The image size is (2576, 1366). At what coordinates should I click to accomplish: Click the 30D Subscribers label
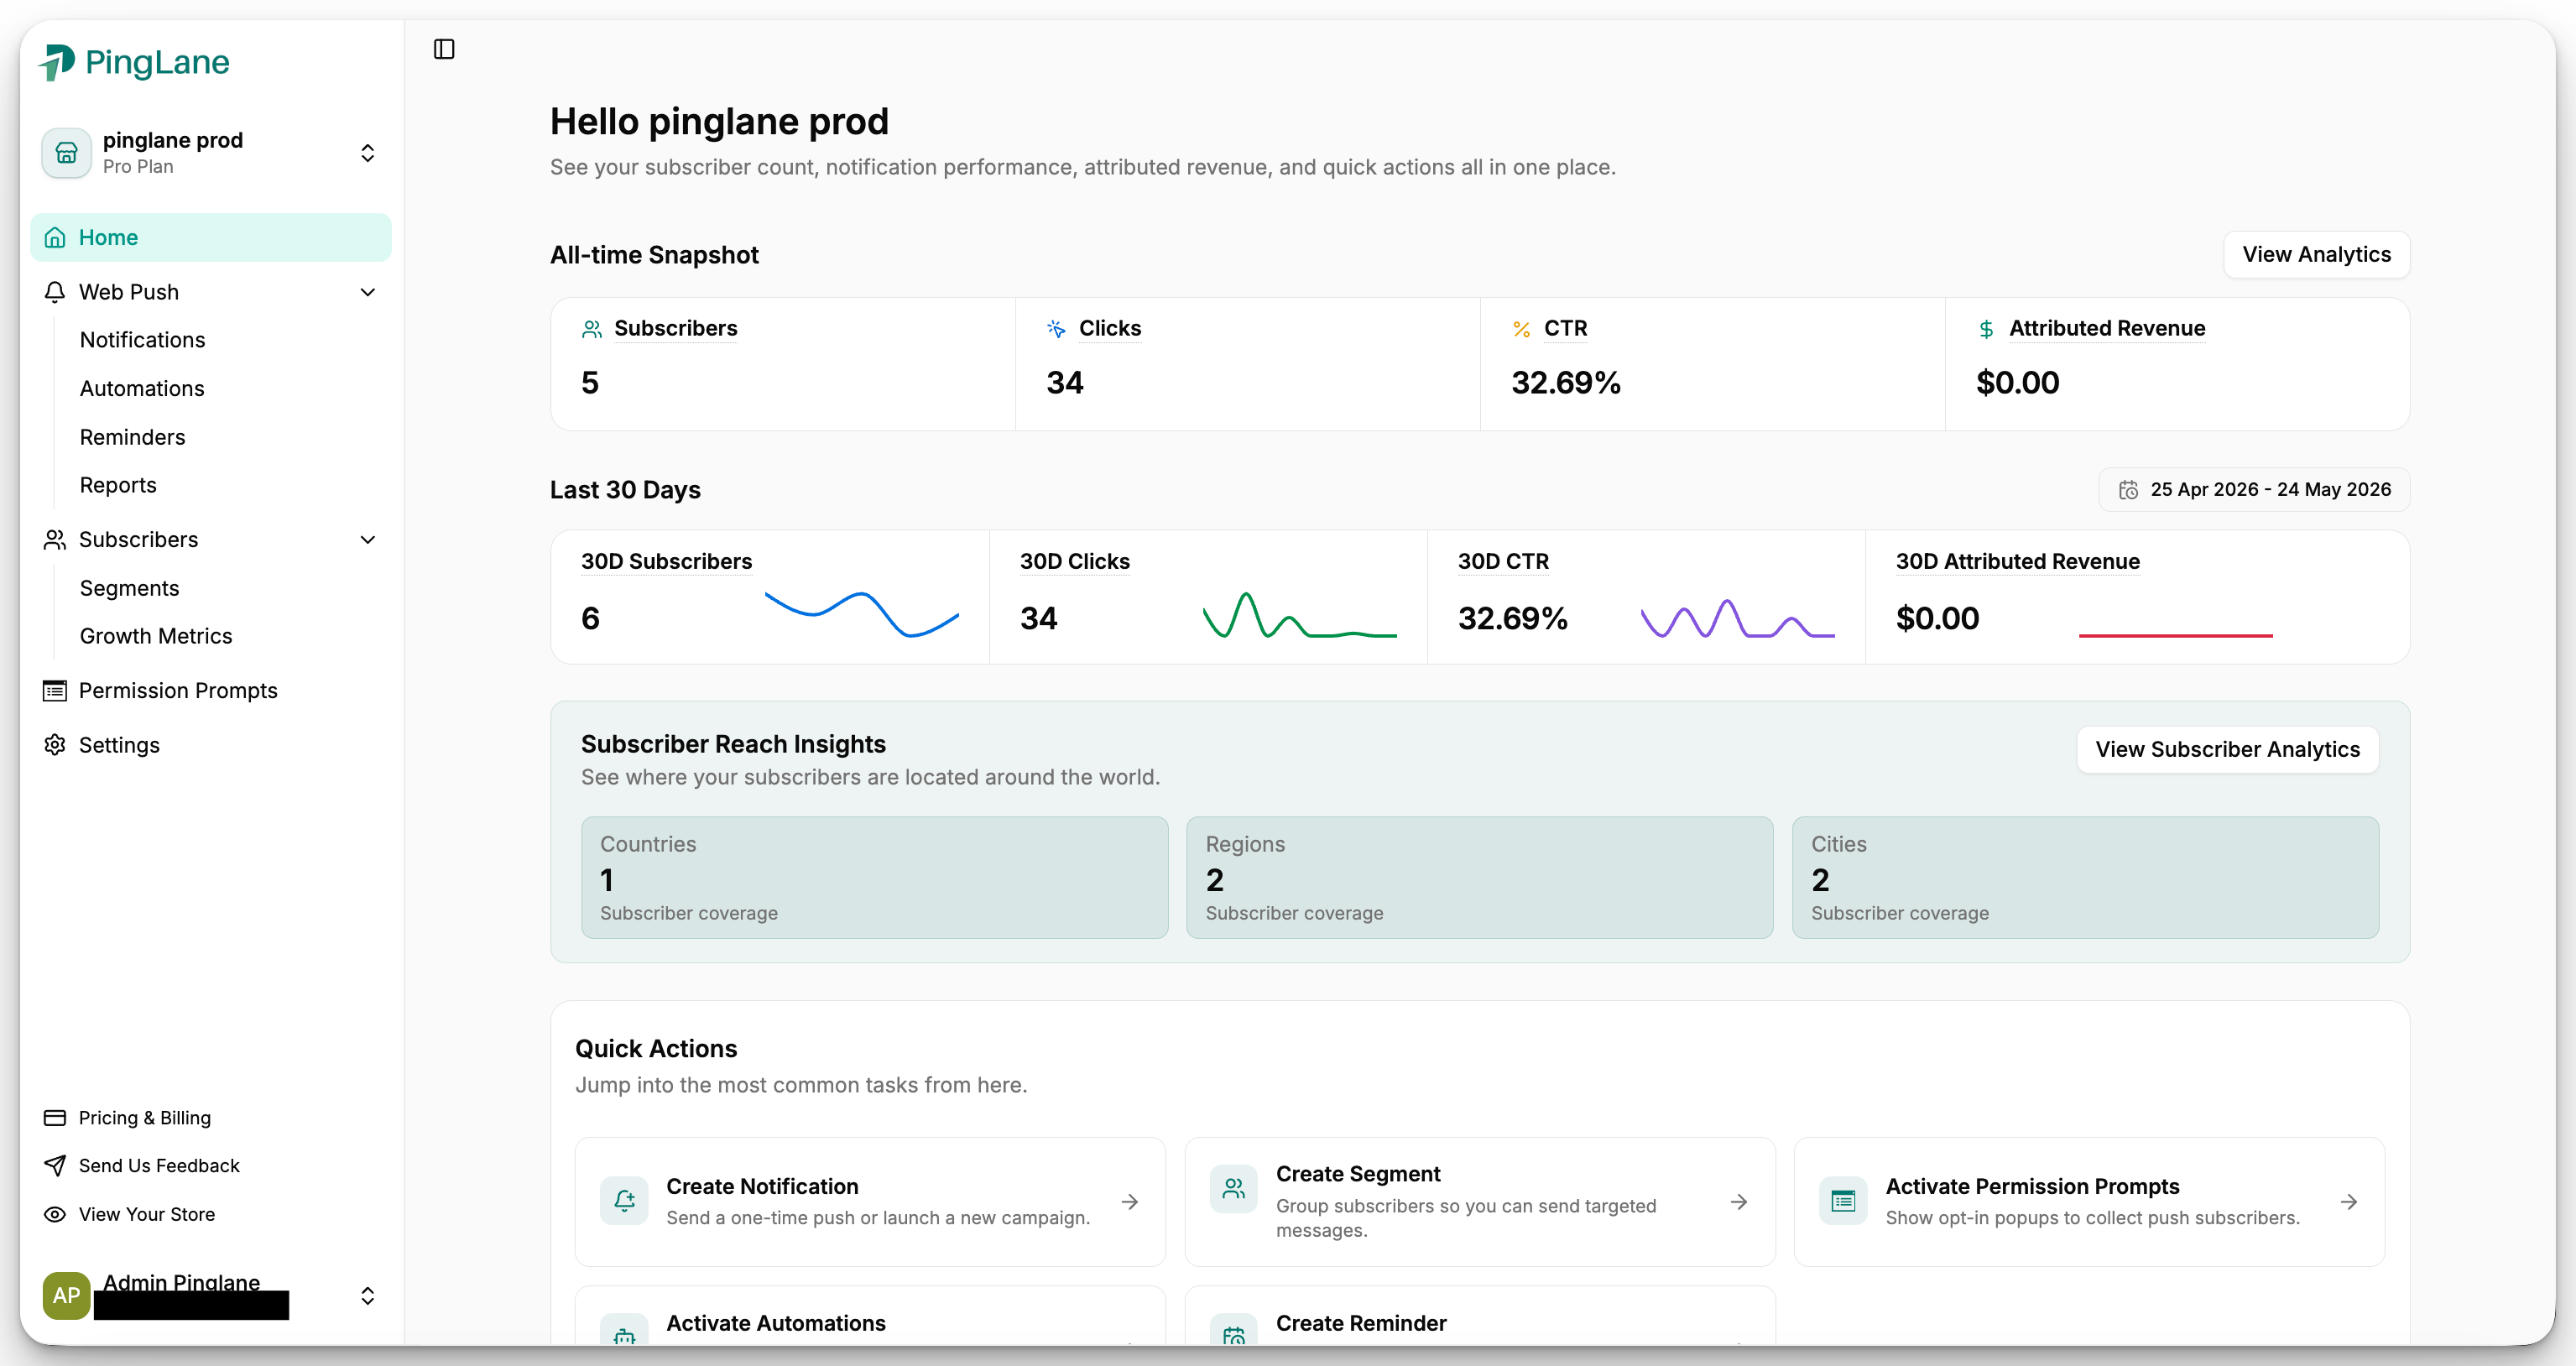pyautogui.click(x=667, y=562)
